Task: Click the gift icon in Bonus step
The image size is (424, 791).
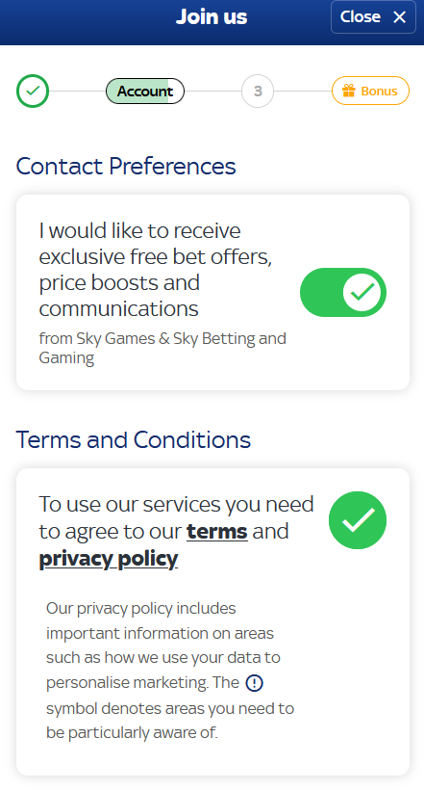Action: (348, 91)
